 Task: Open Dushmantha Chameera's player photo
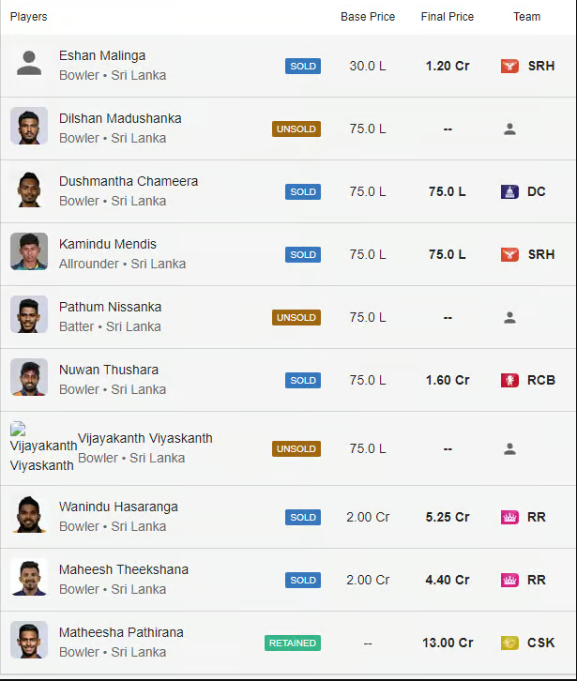pos(29,189)
